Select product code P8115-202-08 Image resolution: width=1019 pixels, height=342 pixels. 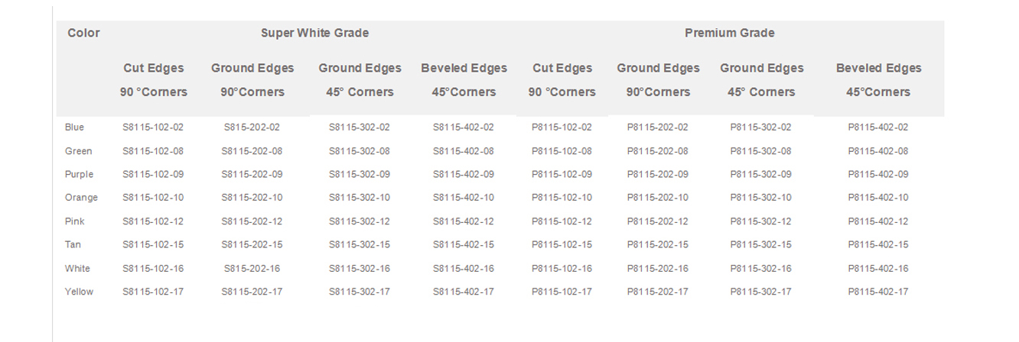click(657, 151)
